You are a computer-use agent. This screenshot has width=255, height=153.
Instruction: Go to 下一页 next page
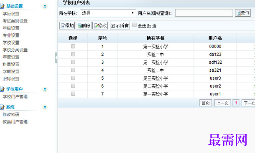click(249, 103)
